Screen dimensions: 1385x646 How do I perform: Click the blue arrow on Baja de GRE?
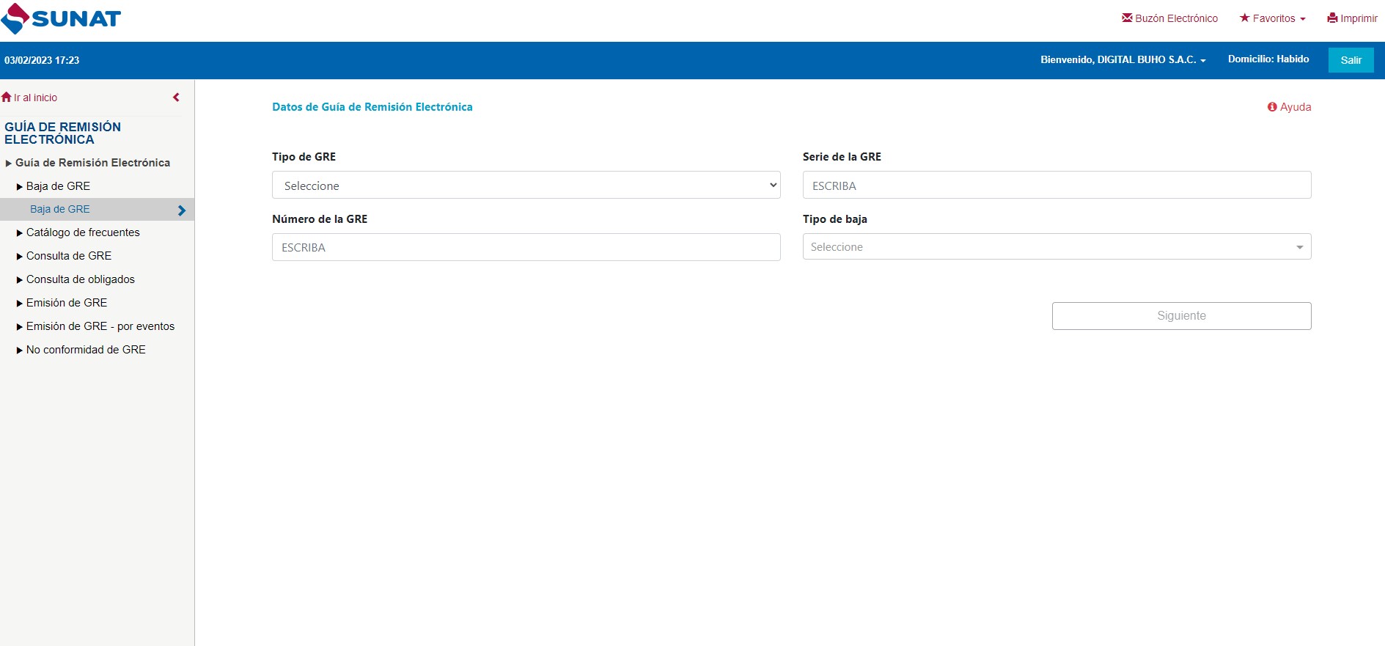click(x=182, y=210)
